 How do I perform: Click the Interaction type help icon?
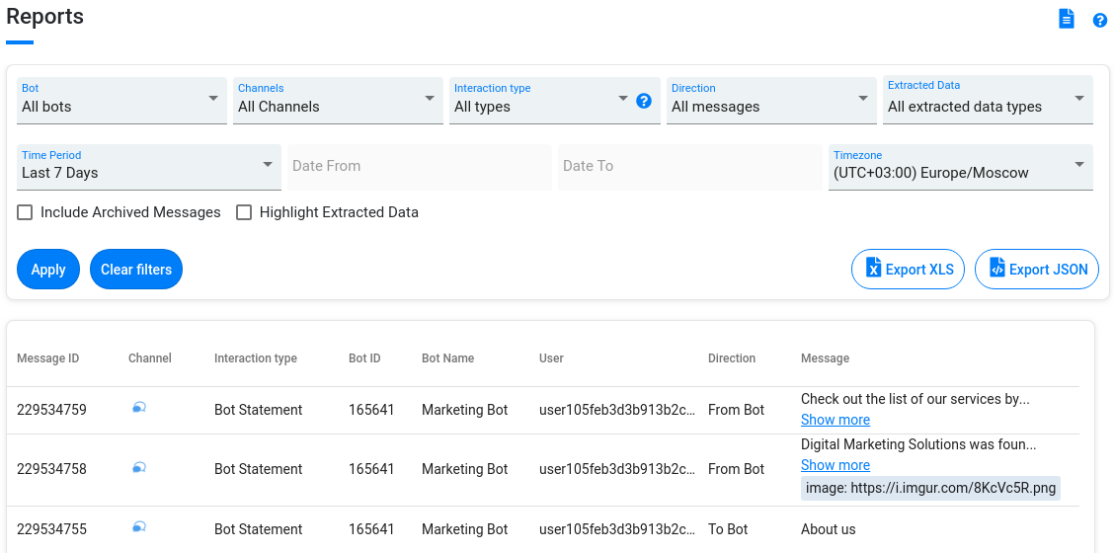coord(644,101)
